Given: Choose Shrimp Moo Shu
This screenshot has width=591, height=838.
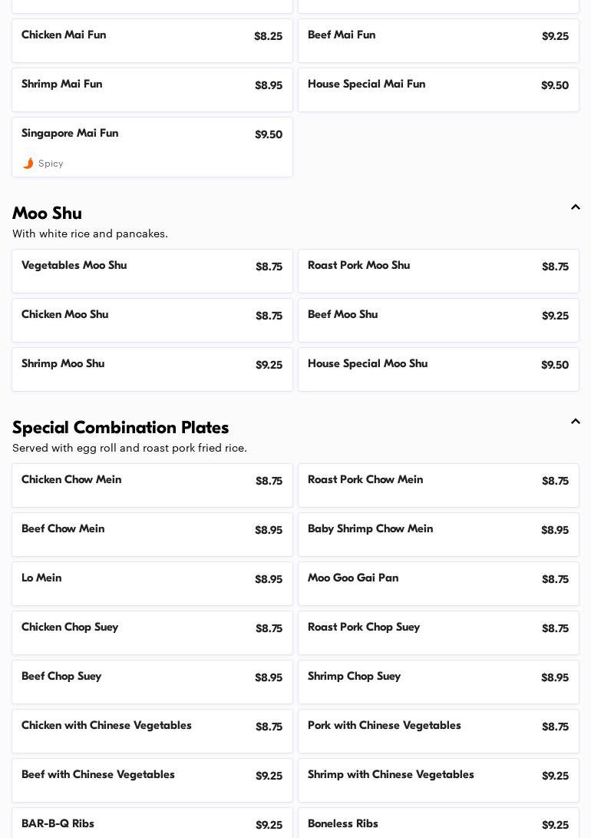Looking at the screenshot, I should pos(152,369).
